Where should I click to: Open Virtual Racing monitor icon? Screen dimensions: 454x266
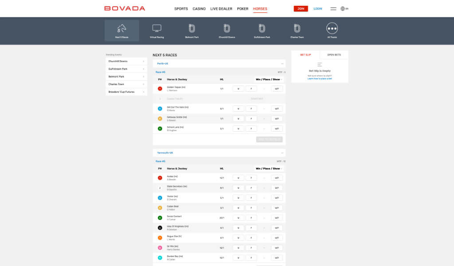tap(157, 28)
